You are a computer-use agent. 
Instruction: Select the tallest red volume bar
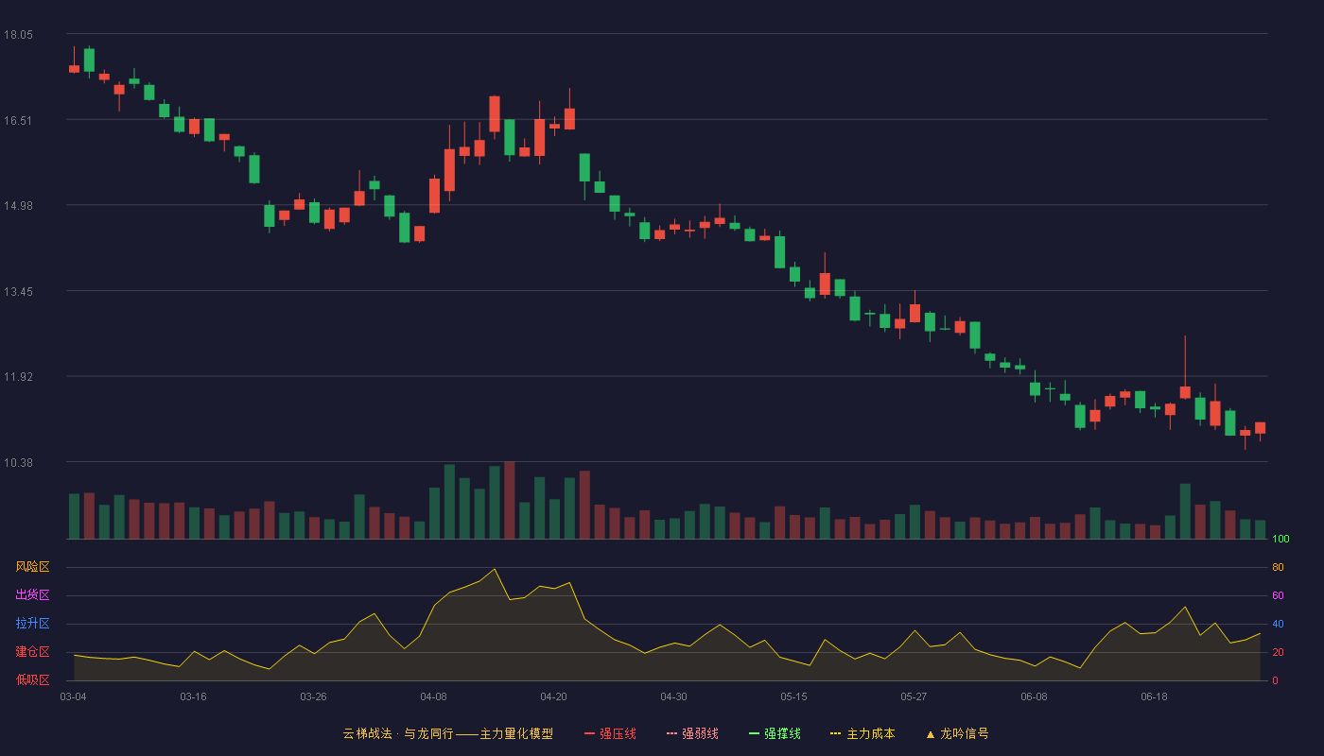pyautogui.click(x=510, y=500)
